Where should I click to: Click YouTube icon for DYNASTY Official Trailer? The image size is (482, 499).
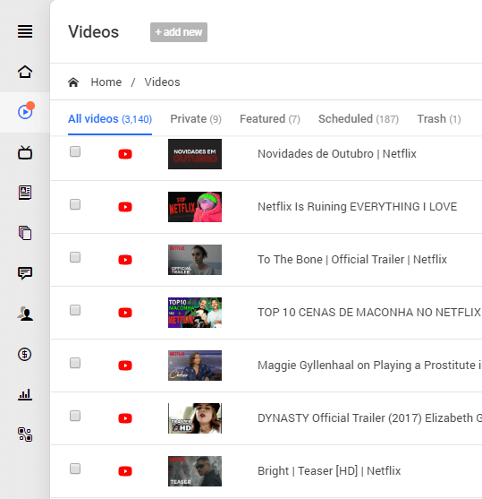pos(125,418)
